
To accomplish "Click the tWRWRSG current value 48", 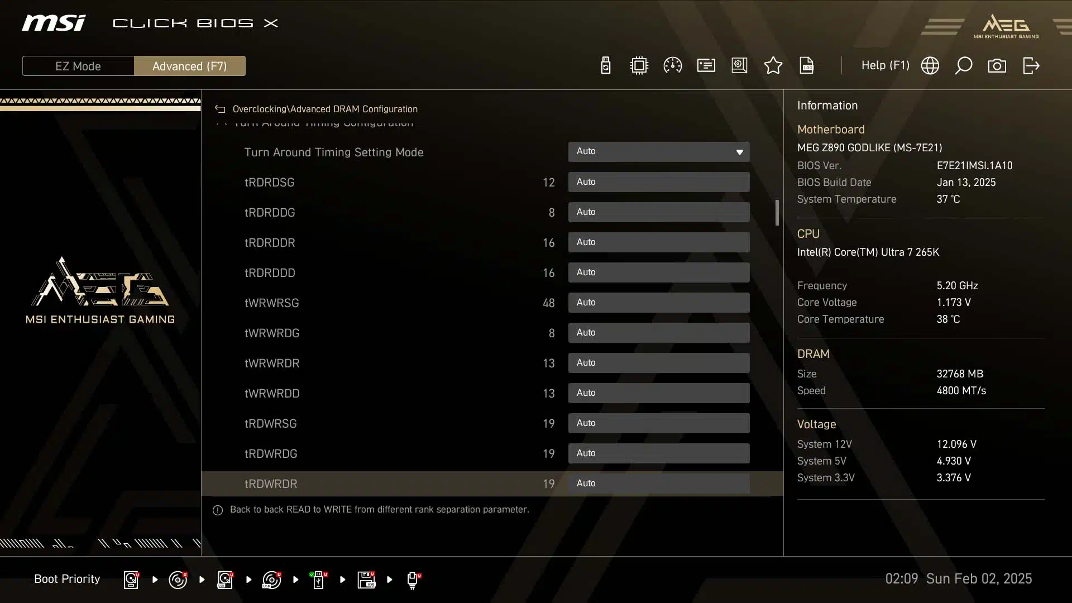I will (x=548, y=303).
